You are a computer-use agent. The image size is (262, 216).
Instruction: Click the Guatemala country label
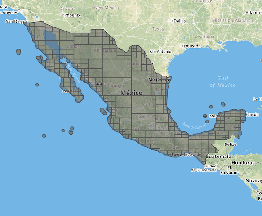point(218,157)
